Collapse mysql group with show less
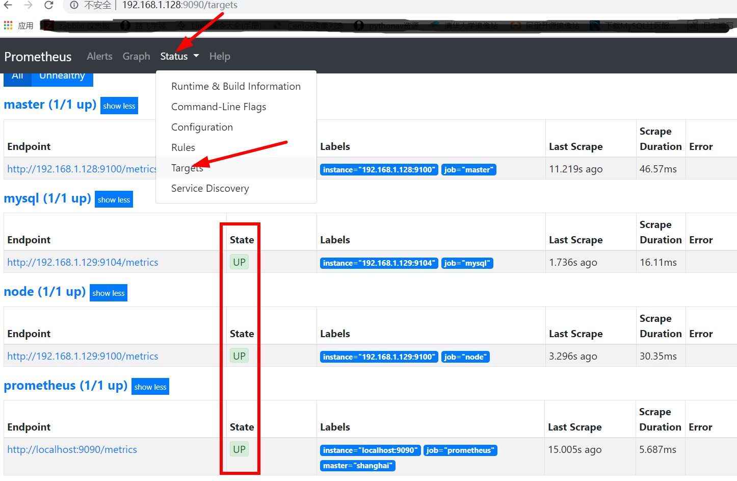 coord(114,199)
